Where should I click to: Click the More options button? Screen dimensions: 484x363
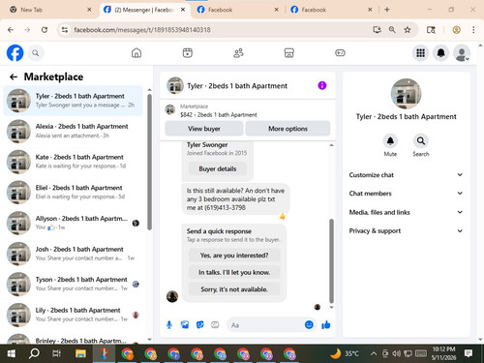(x=287, y=129)
